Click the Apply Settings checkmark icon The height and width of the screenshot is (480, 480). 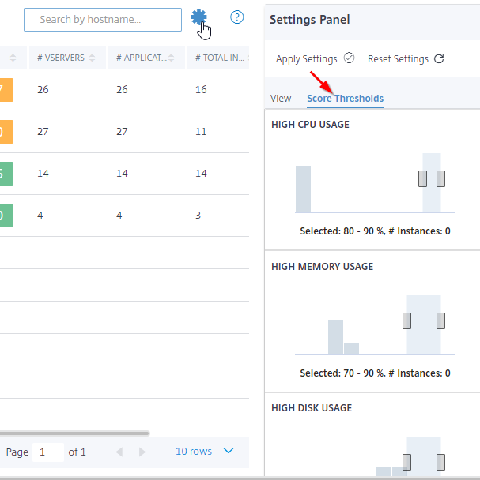[x=349, y=58]
